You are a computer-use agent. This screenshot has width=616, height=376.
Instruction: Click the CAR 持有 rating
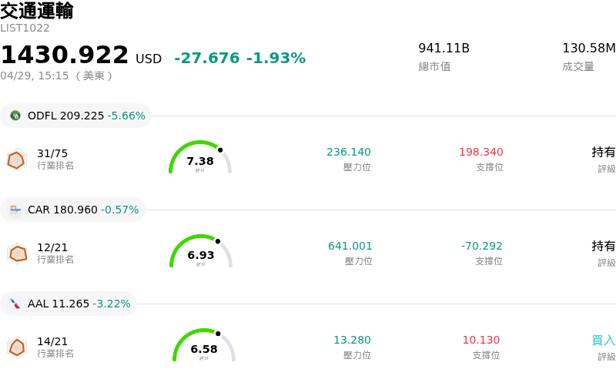click(x=603, y=246)
